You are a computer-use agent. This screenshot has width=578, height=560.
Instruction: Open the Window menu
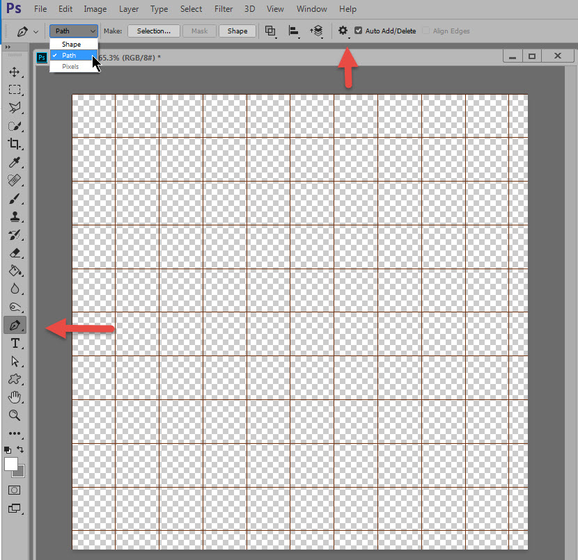coord(311,9)
